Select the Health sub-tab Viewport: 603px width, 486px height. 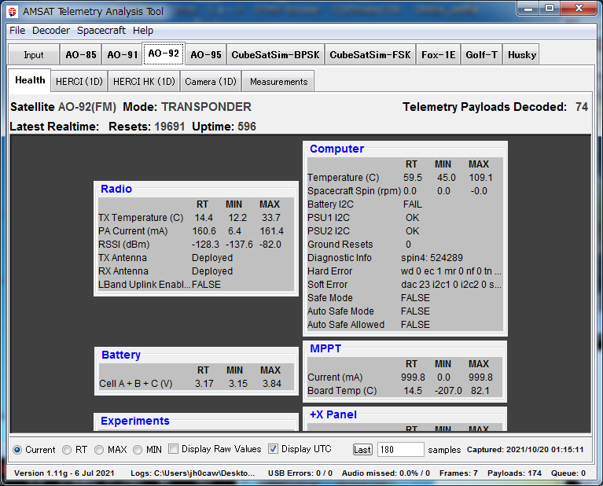point(30,80)
